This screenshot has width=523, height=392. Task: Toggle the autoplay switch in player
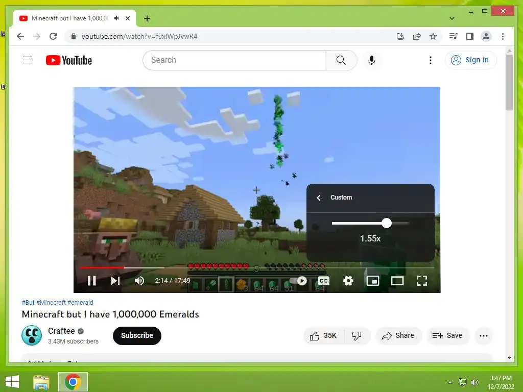pyautogui.click(x=298, y=281)
